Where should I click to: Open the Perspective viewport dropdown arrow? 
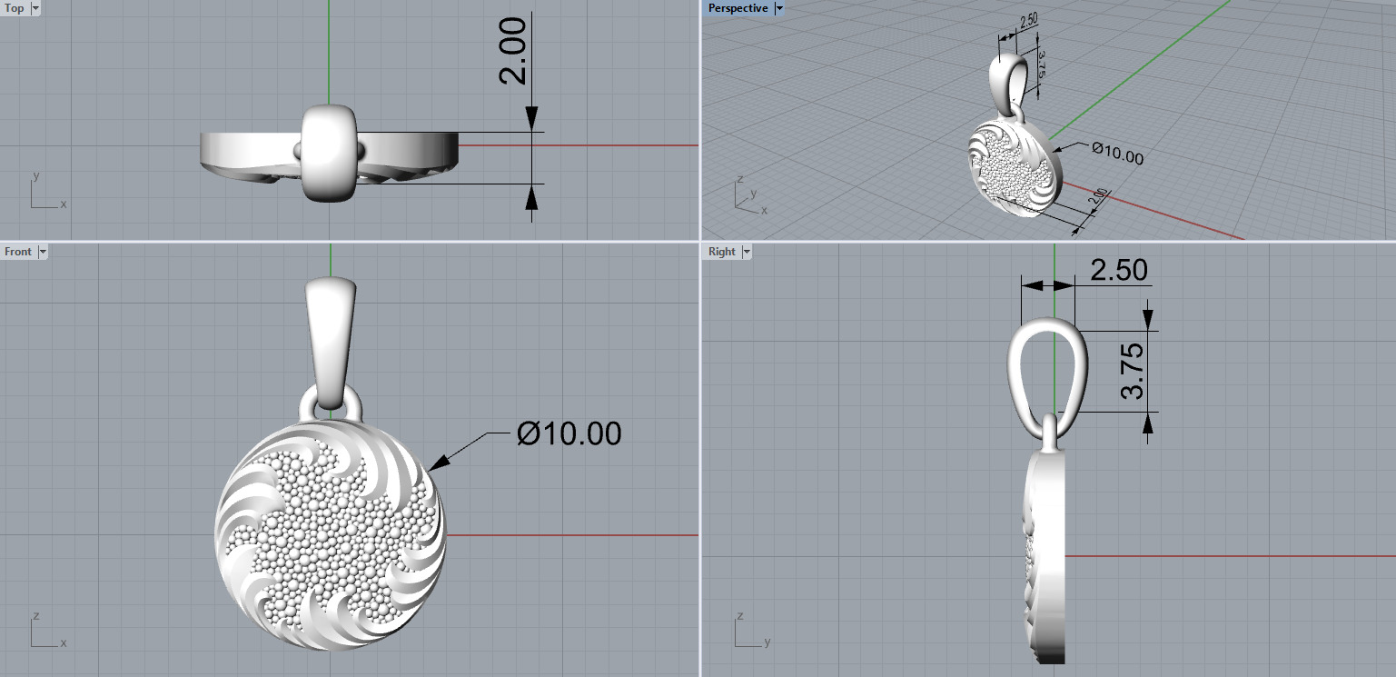tap(779, 8)
